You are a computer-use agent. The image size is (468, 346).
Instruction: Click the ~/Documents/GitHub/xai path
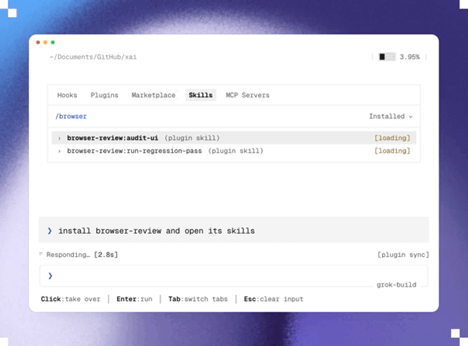pyautogui.click(x=93, y=57)
